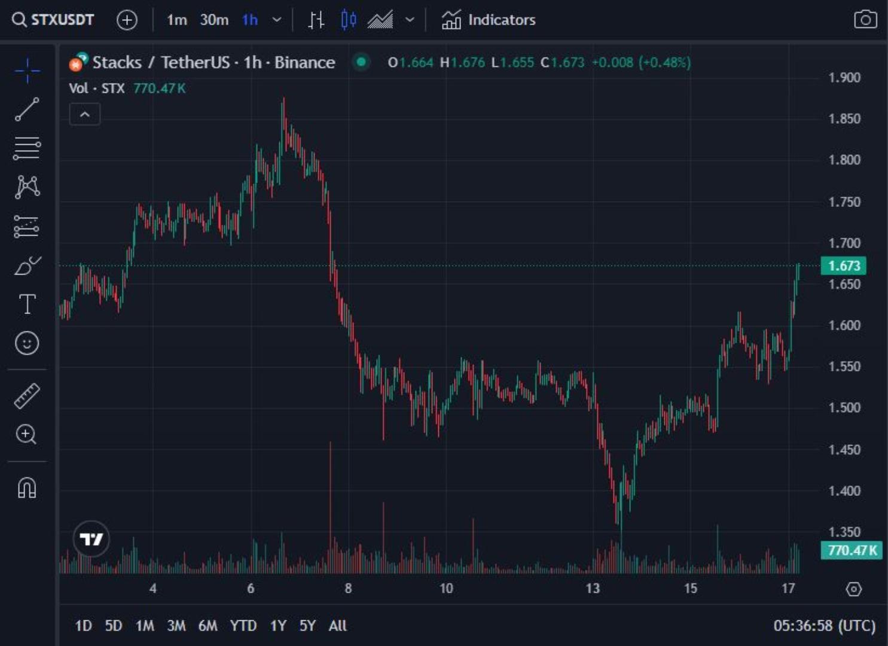
Task: Click the 1.900 price axis label
Action: click(844, 77)
